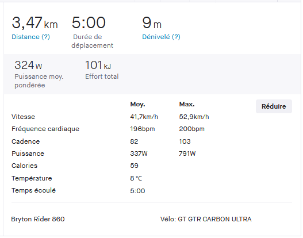
Task: Click the Vitesse row label
Action: (24, 117)
